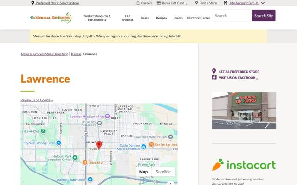Click the My Account N logo icon

(x=226, y=3)
